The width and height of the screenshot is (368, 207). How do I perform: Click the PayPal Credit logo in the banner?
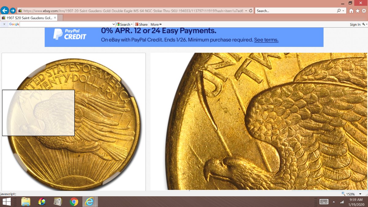pos(70,34)
